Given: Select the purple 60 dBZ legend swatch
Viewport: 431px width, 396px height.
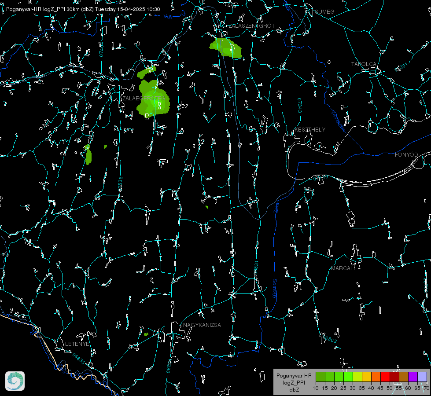Looking at the screenshot, I should [x=413, y=377].
